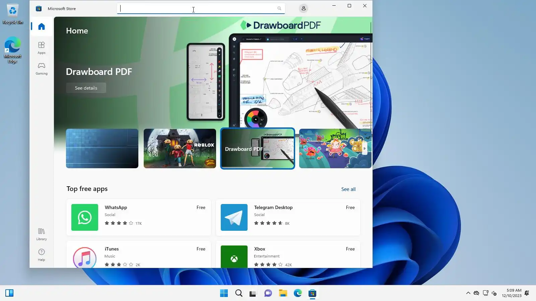Select the Drawboard PDF carousel thumbnail
The image size is (536, 301).
(x=258, y=148)
